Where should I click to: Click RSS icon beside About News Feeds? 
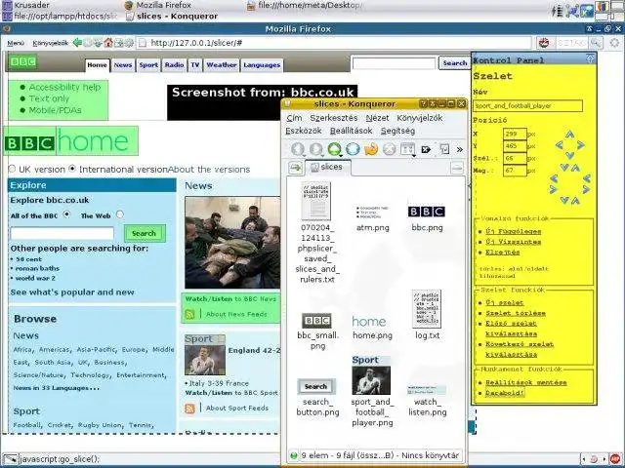pos(189,314)
